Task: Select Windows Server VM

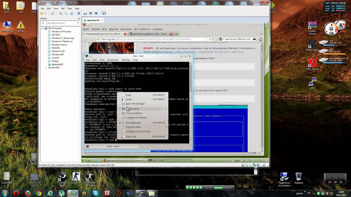Action: click(x=59, y=45)
